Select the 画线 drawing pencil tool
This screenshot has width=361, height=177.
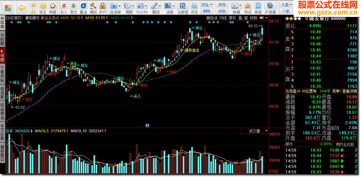[x=155, y=5]
